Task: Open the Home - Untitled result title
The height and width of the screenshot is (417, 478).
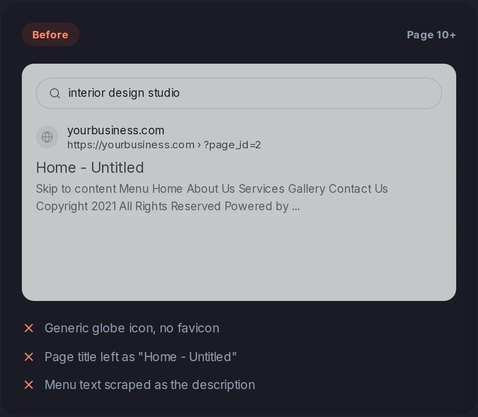Action: [x=90, y=167]
